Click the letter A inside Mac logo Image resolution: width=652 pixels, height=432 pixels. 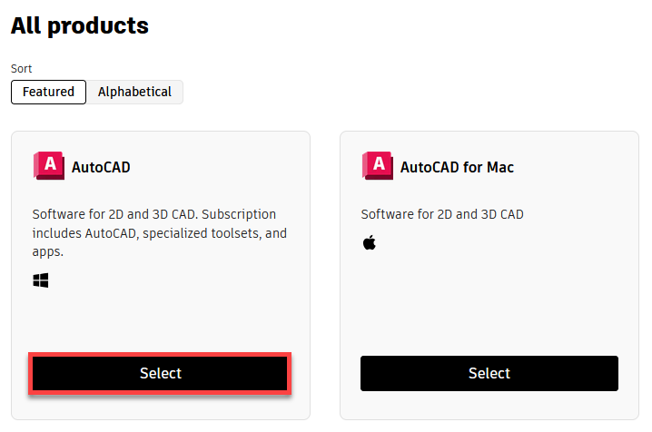tap(379, 163)
